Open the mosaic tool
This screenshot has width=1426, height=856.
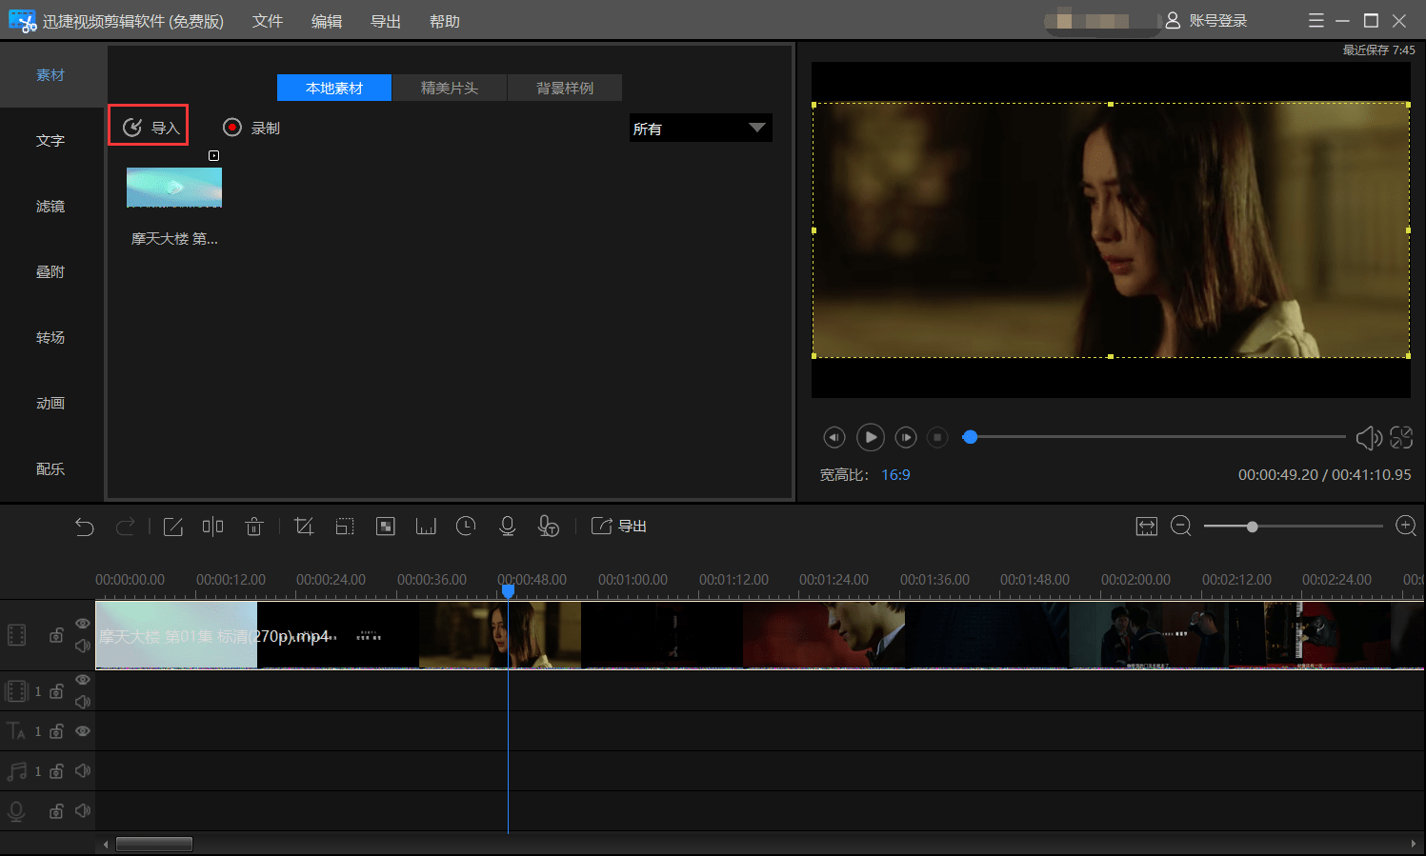(386, 527)
